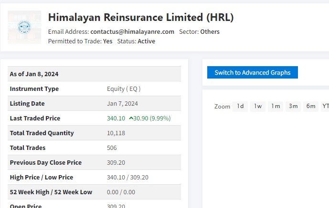Click the partially visible YTD zoom button
The height and width of the screenshot is (208, 329).
click(x=325, y=106)
